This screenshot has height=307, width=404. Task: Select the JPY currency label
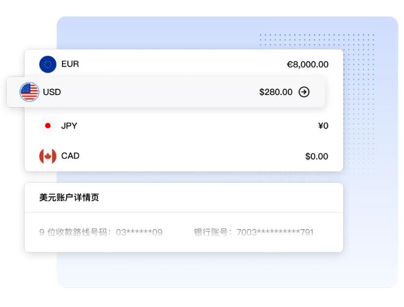pos(69,126)
